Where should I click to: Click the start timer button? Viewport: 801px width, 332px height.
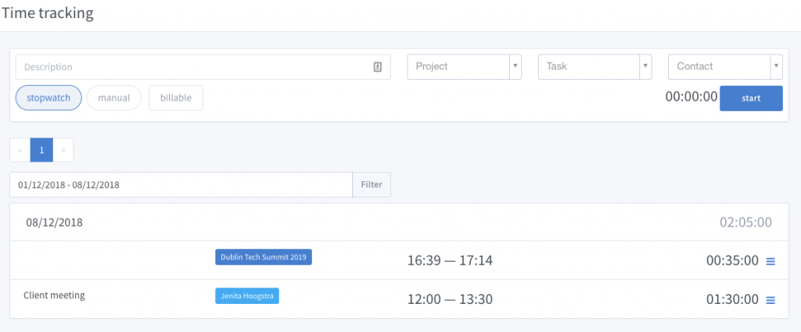[751, 98]
